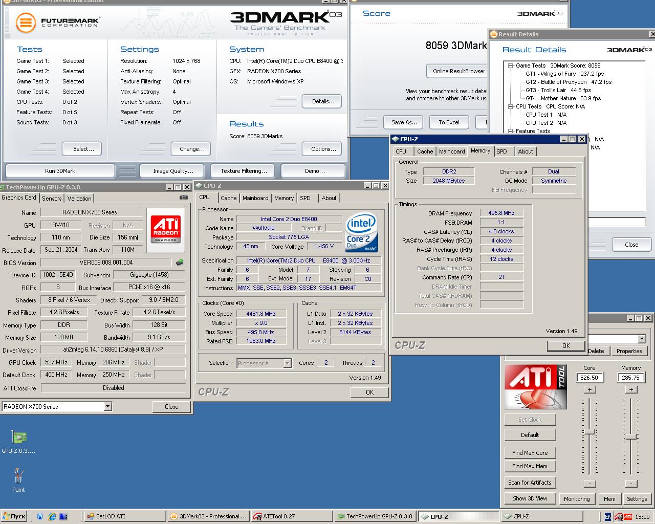Collapse the Feature Tests tree node
Screen dimensions: 655x524
[510, 131]
